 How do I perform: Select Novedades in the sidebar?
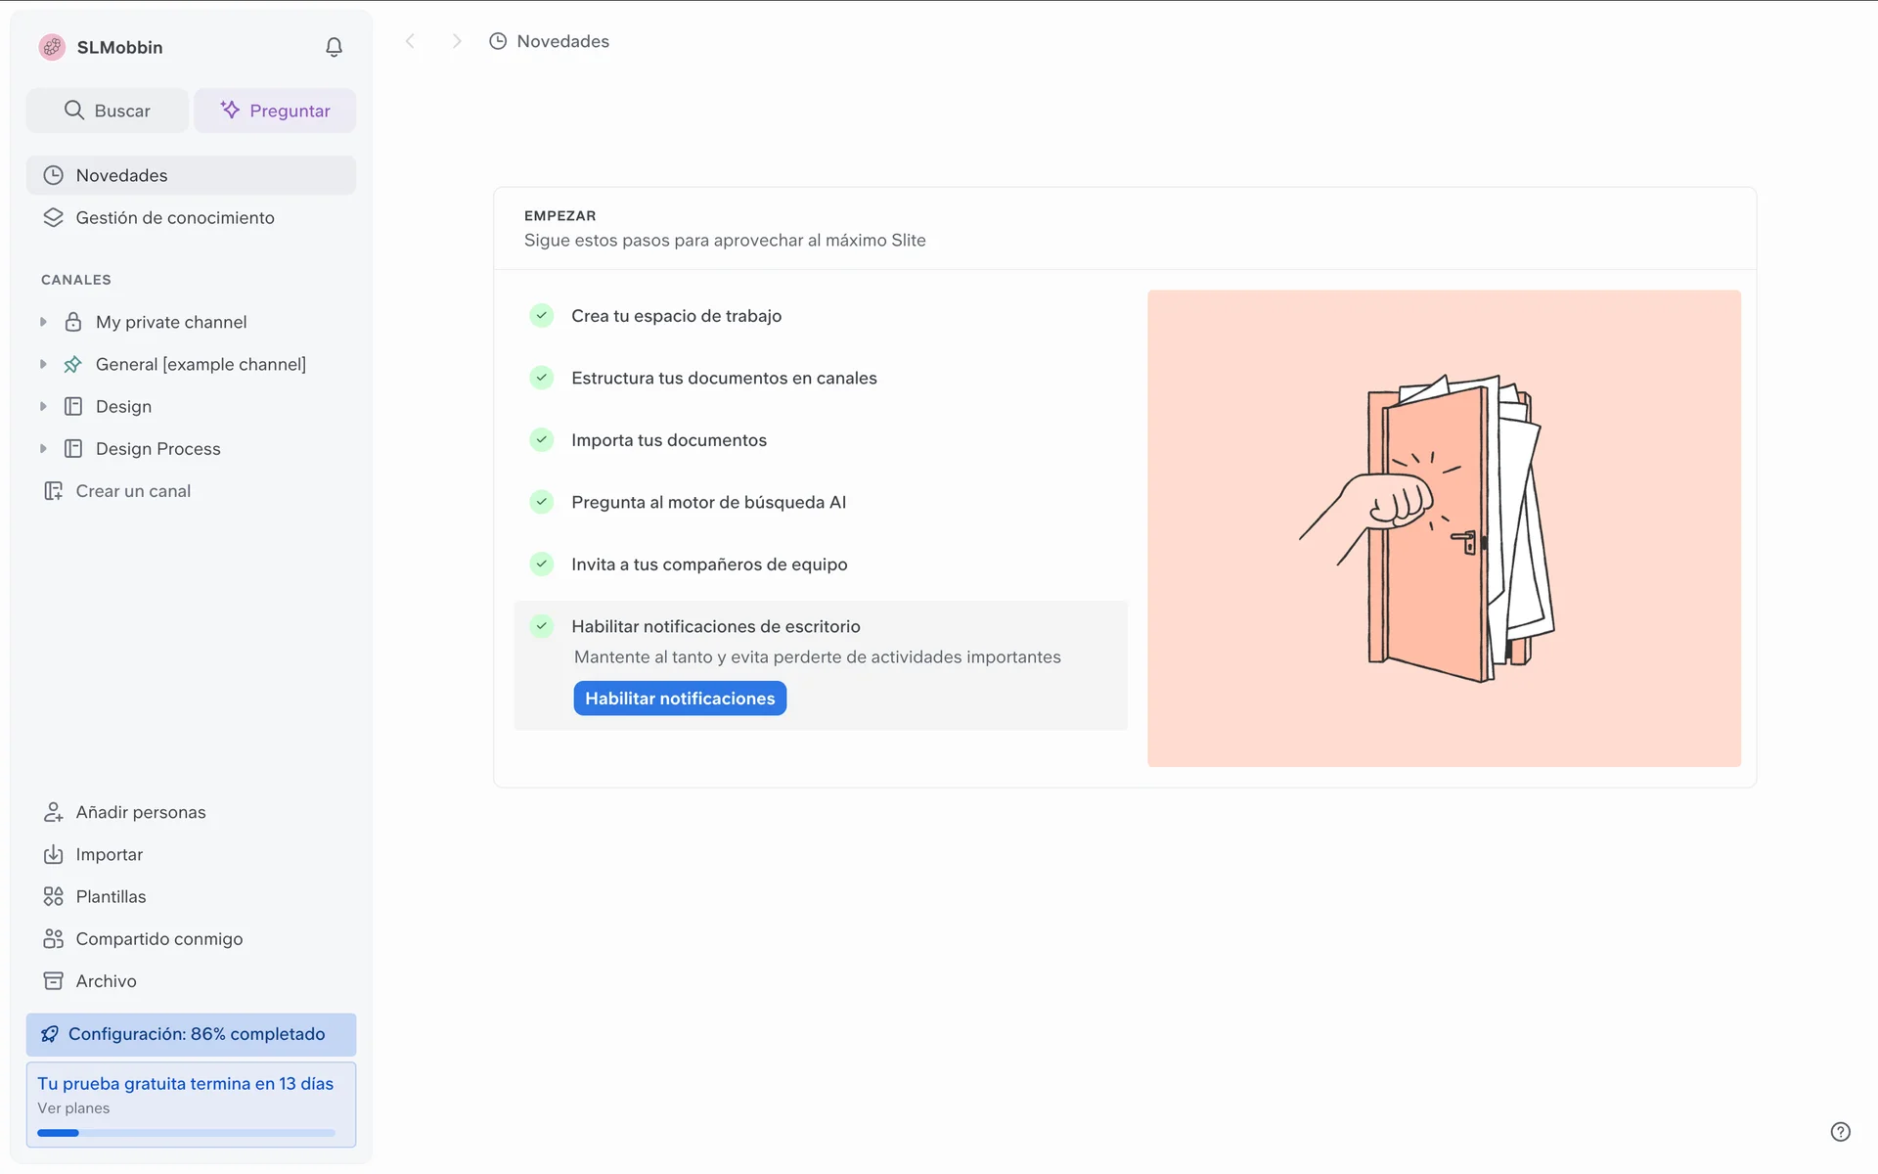click(x=121, y=176)
